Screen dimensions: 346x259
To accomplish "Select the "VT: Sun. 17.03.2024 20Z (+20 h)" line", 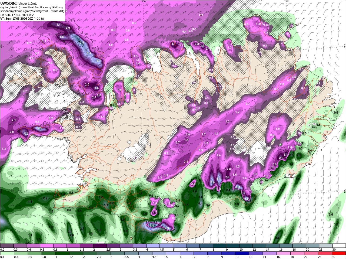I will pos(22,19).
